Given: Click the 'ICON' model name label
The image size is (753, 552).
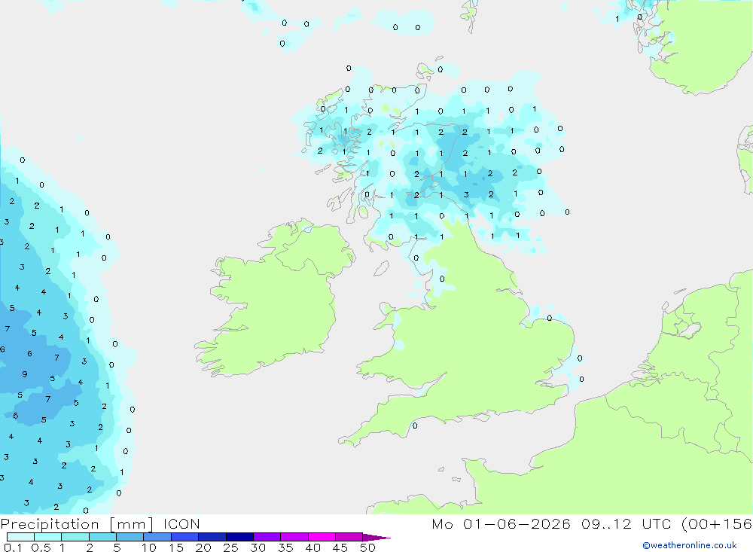Looking at the screenshot, I should point(181,523).
